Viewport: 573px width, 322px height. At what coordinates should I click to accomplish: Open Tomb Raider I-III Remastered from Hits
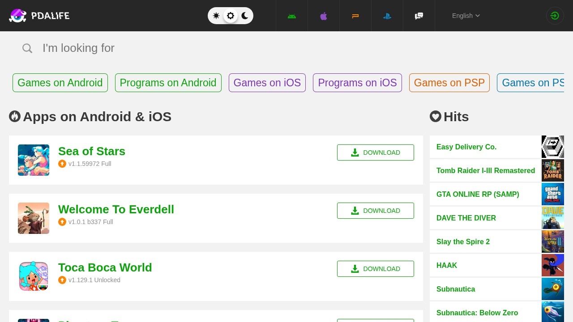coord(486,170)
